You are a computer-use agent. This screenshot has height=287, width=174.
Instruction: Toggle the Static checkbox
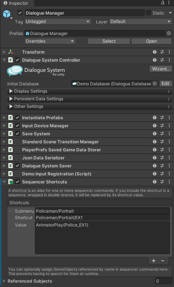tap(149, 13)
